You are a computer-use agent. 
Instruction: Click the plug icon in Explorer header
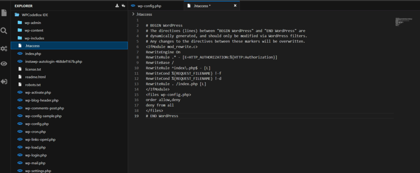click(x=123, y=5)
